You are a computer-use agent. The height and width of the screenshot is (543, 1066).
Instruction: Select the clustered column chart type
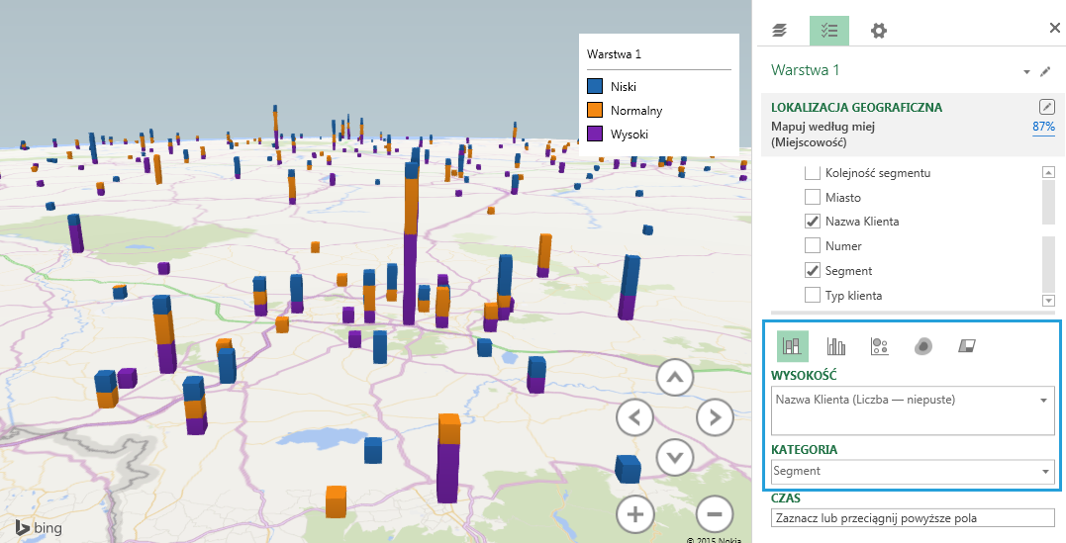[x=836, y=346]
